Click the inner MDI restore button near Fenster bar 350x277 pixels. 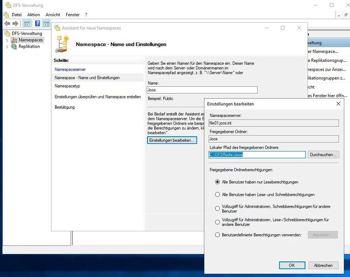[346, 15]
